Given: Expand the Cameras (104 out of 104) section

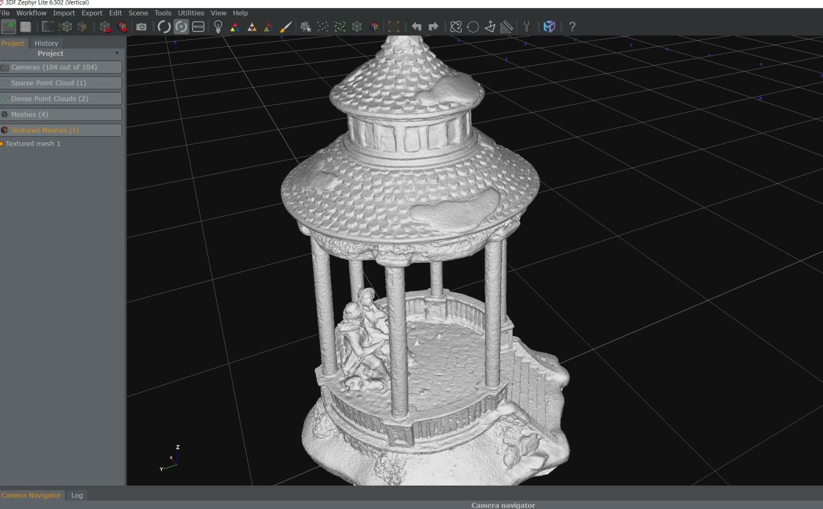Looking at the screenshot, I should pyautogui.click(x=61, y=67).
